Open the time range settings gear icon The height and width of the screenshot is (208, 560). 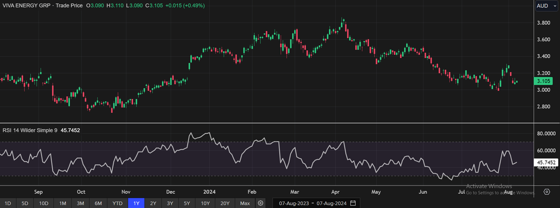coord(261,203)
